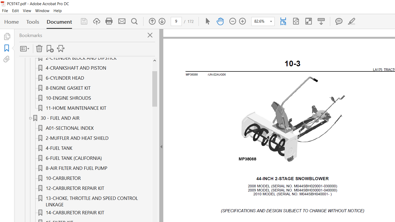
Task: Open the zoom level dropdown
Action: (x=271, y=21)
